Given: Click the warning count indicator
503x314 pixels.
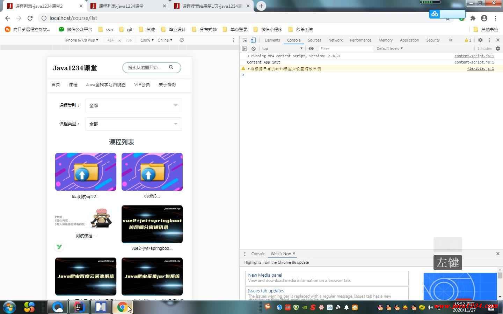Looking at the screenshot, I should pos(468,40).
